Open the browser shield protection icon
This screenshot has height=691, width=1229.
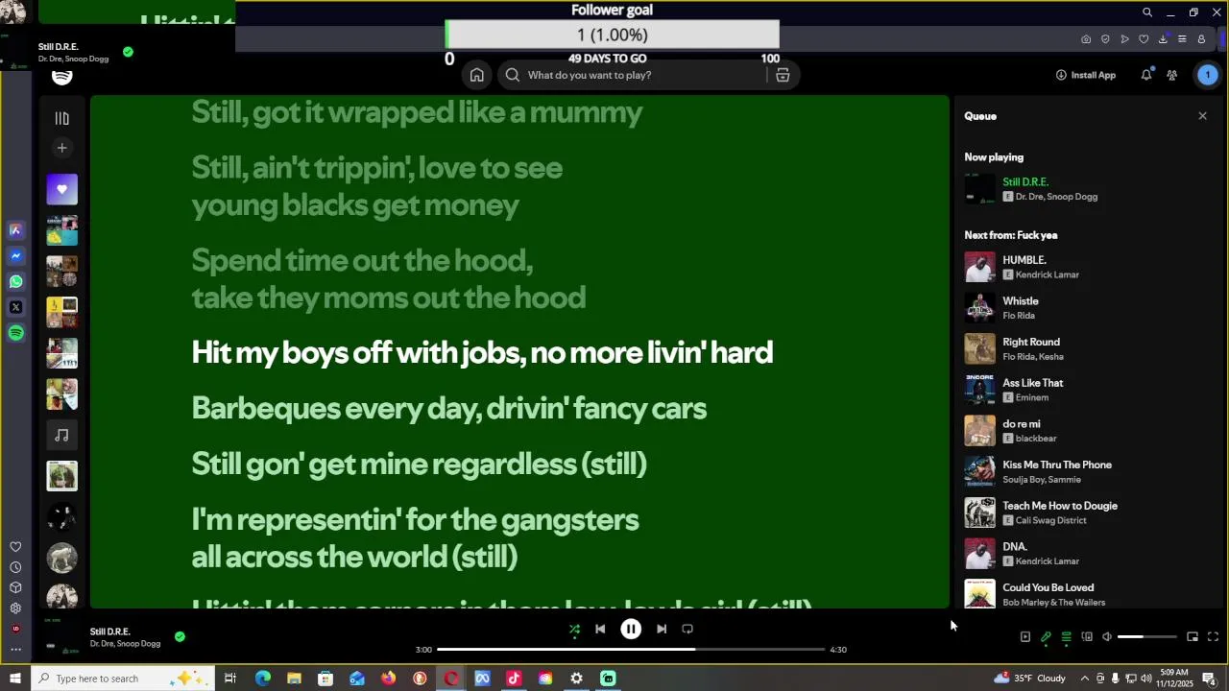(1105, 39)
